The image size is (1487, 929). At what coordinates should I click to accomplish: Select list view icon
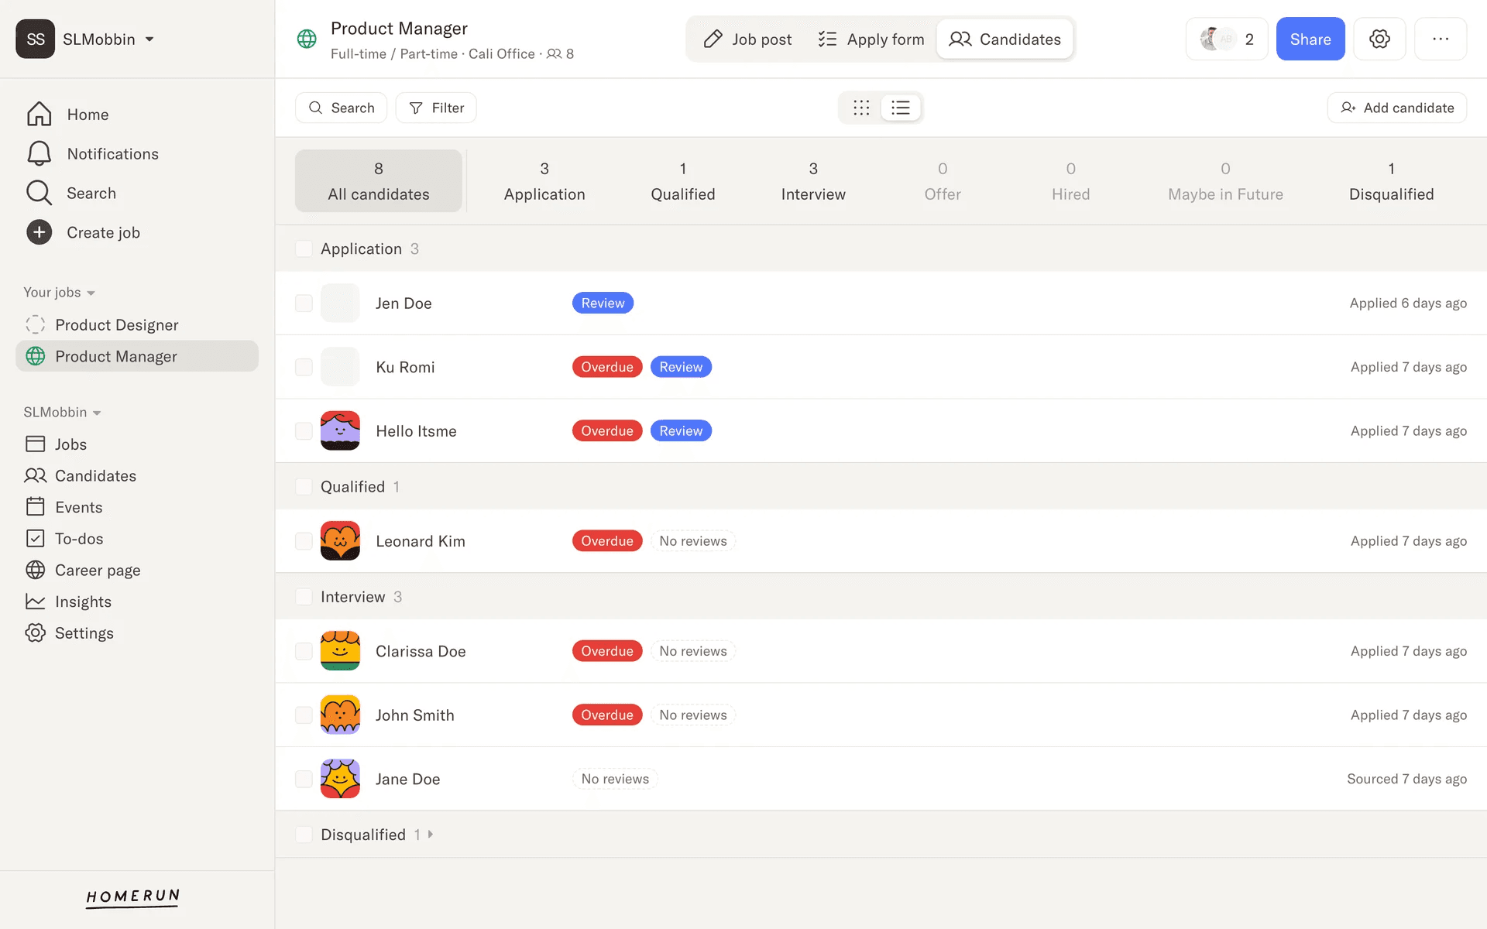click(x=900, y=108)
